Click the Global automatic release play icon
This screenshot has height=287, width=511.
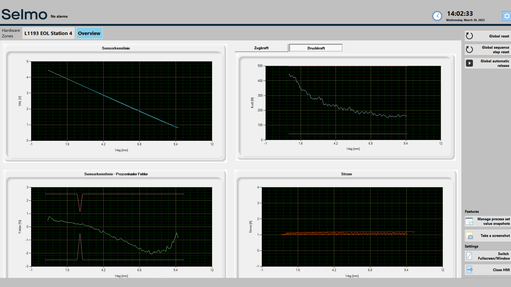click(x=469, y=63)
